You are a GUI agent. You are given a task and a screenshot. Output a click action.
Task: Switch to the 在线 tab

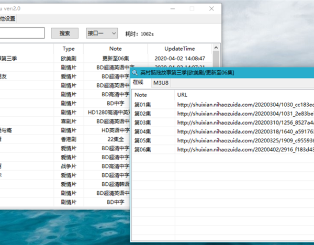[x=138, y=83]
